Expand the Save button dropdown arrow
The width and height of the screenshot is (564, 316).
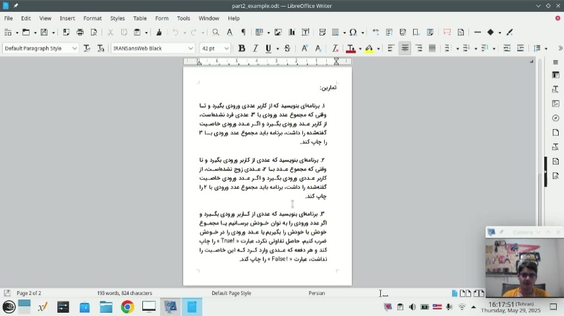click(x=53, y=33)
